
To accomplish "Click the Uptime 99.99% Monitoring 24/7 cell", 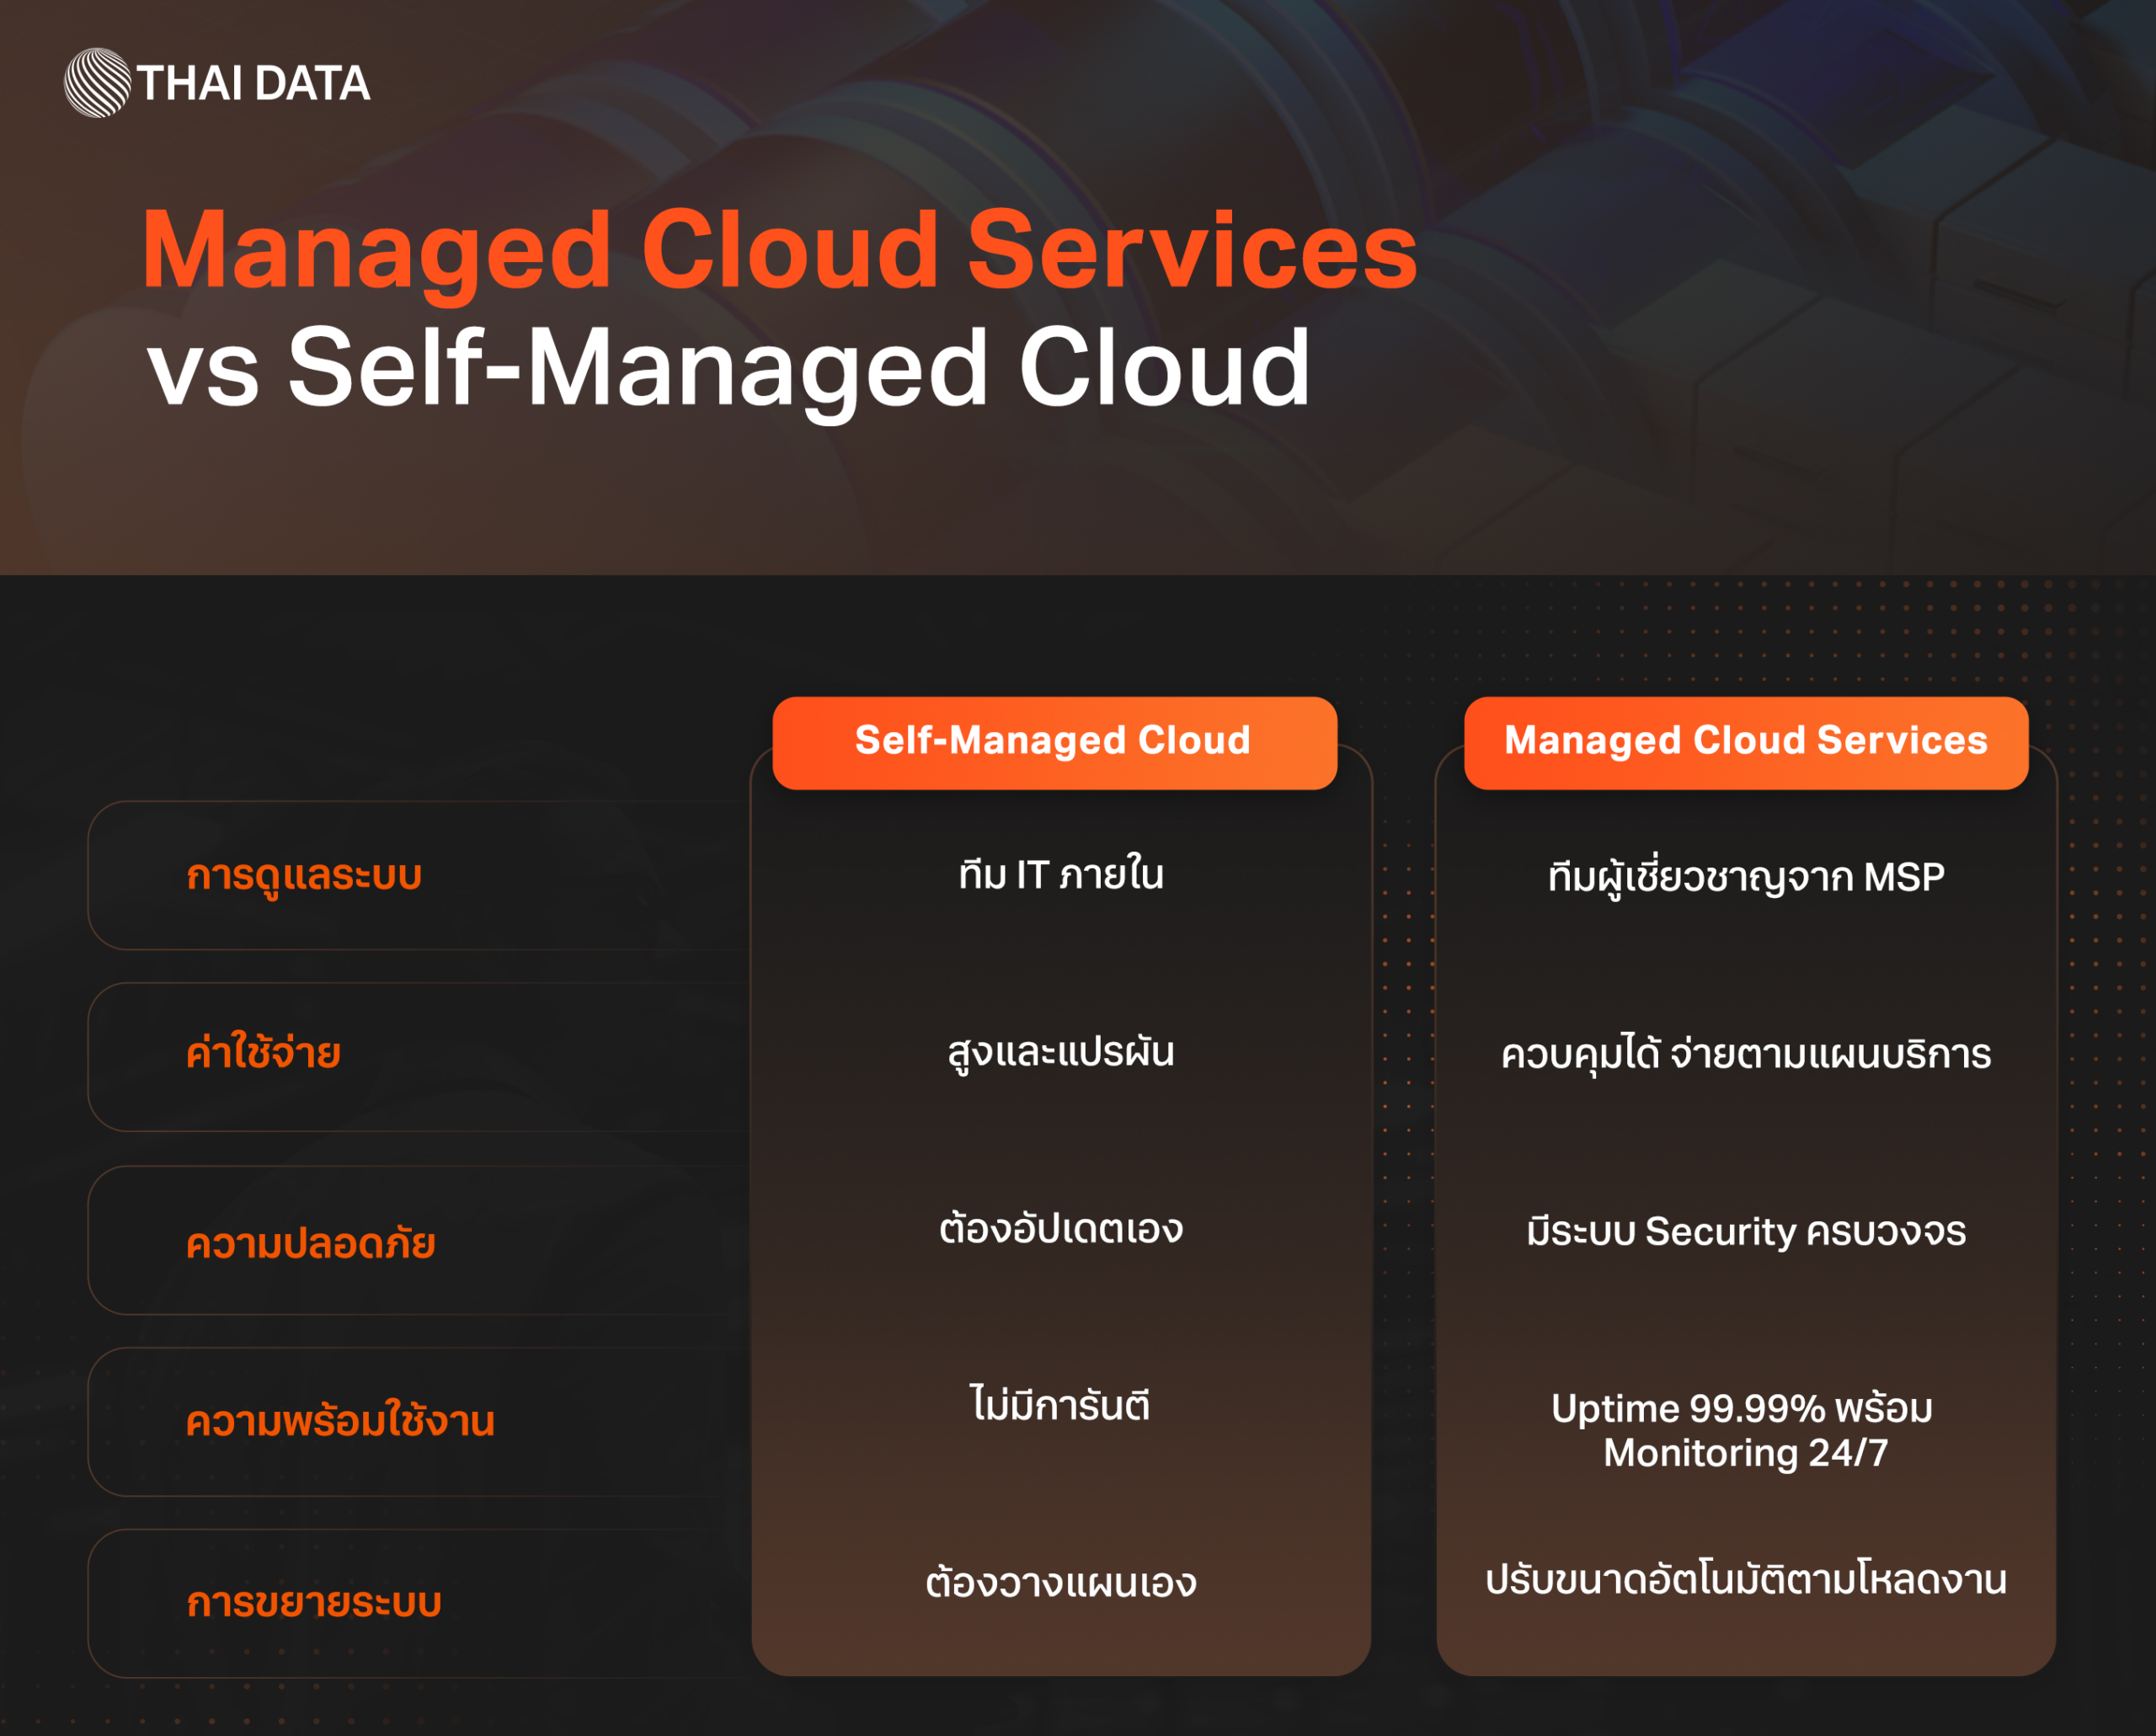I will pyautogui.click(x=1742, y=1430).
